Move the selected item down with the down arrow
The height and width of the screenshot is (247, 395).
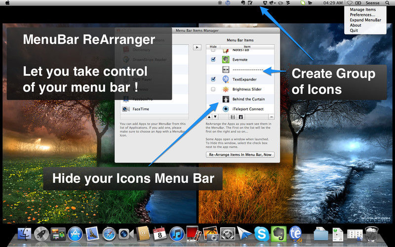[215, 117]
